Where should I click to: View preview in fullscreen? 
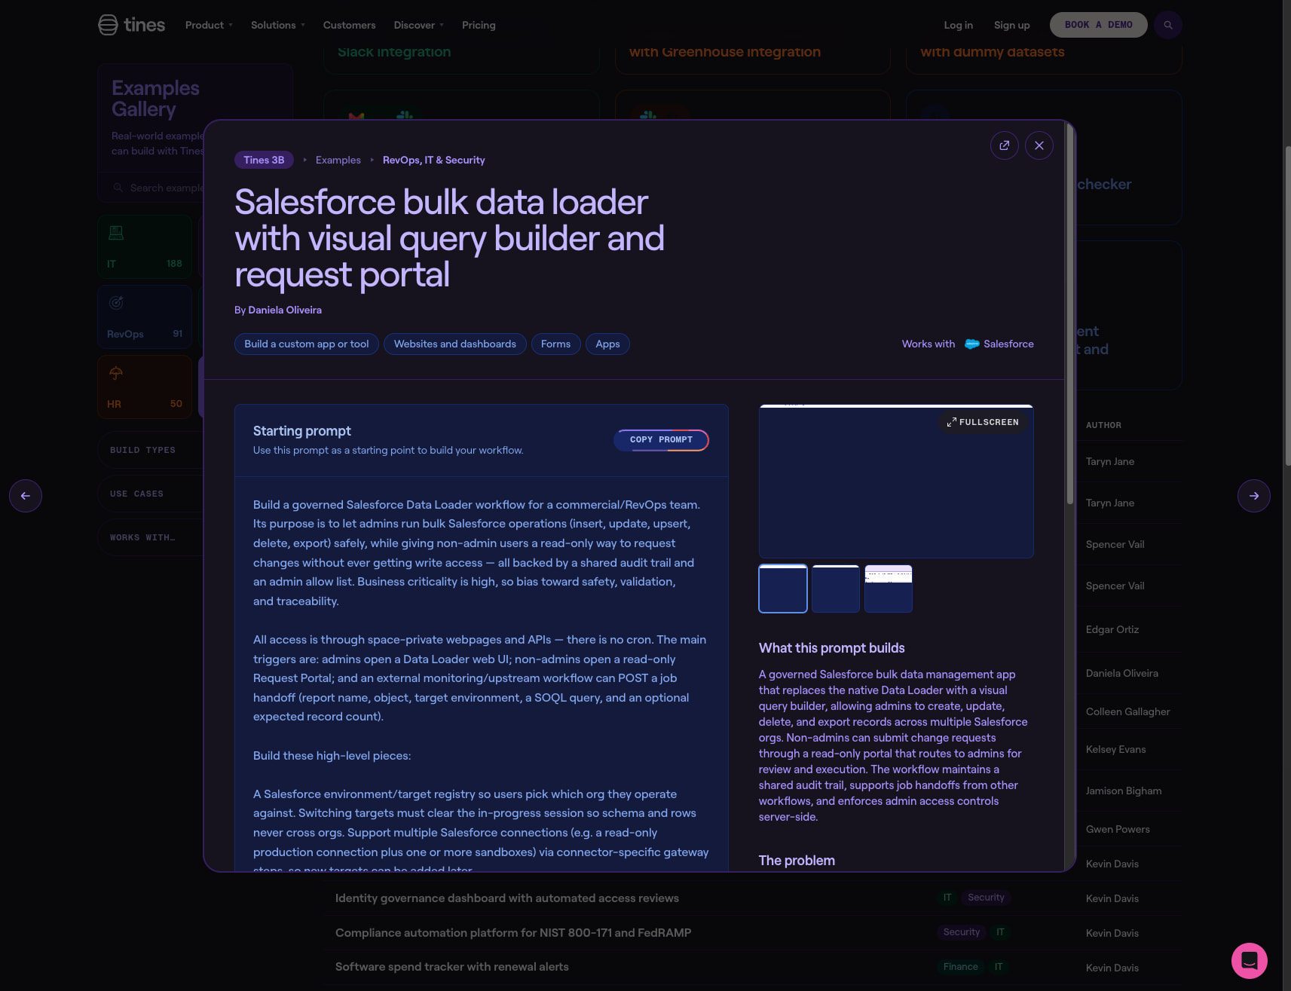click(983, 423)
